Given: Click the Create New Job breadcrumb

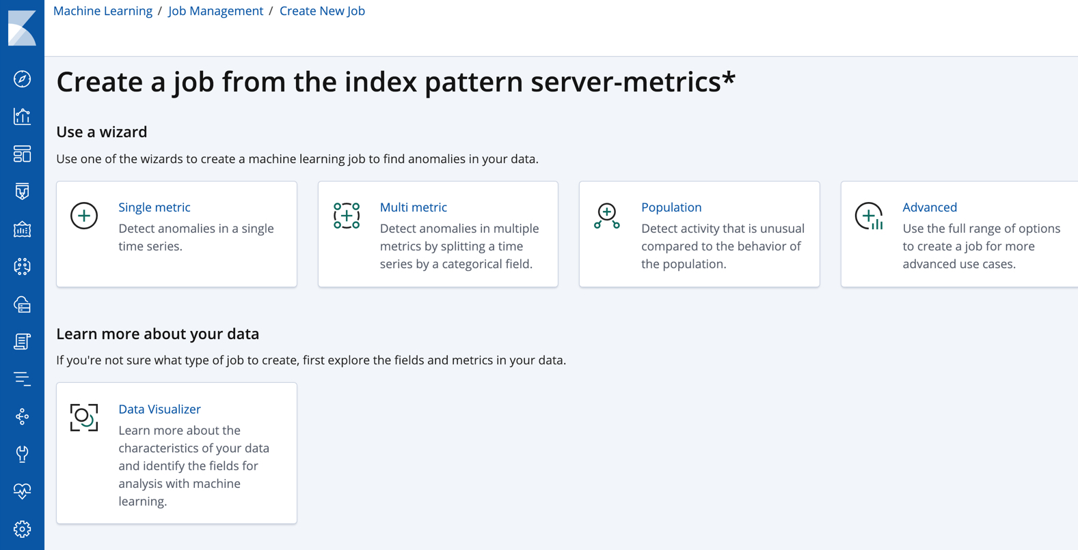Looking at the screenshot, I should tap(322, 10).
